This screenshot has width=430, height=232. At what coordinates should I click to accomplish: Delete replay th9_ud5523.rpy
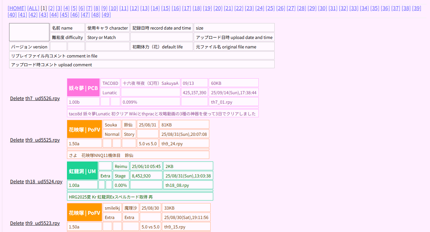[x=17, y=223]
